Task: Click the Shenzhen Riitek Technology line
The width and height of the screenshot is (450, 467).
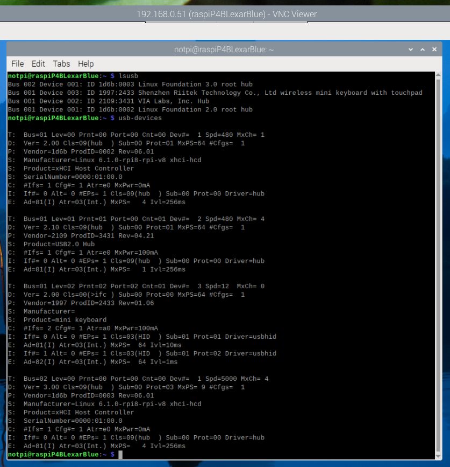Action: (215, 93)
